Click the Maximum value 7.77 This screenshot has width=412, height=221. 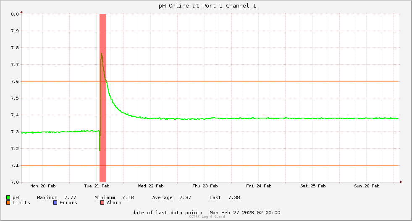point(70,197)
